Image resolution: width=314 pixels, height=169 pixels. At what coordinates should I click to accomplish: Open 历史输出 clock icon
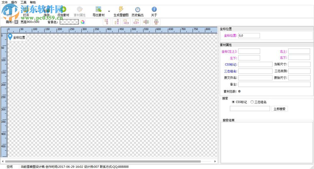tap(138, 9)
